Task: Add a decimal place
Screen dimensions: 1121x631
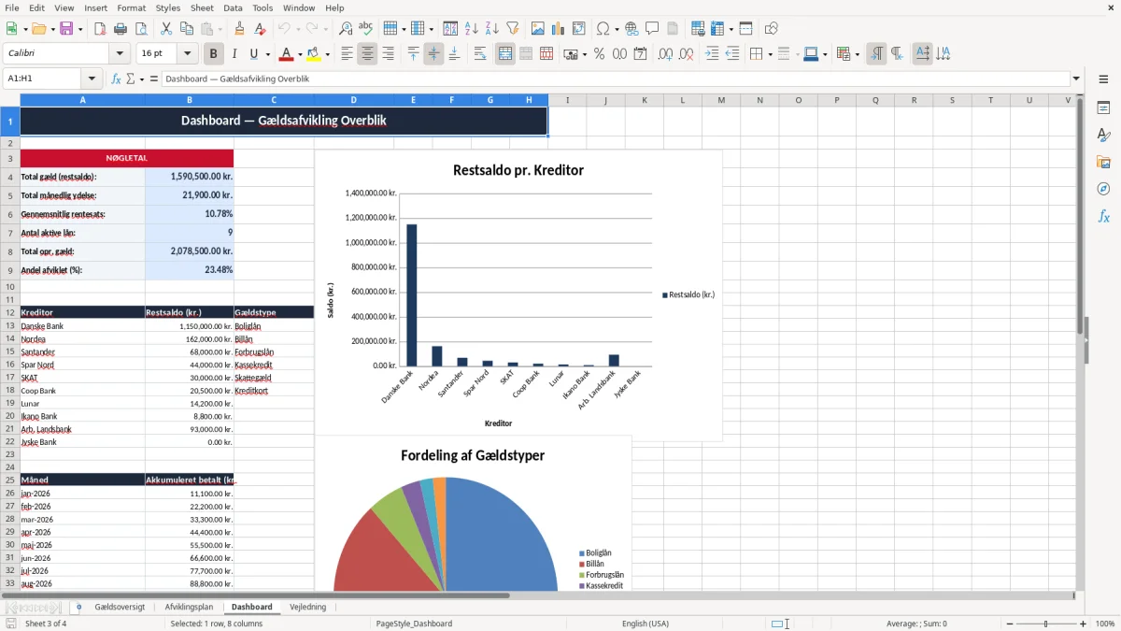Action: 665,54
